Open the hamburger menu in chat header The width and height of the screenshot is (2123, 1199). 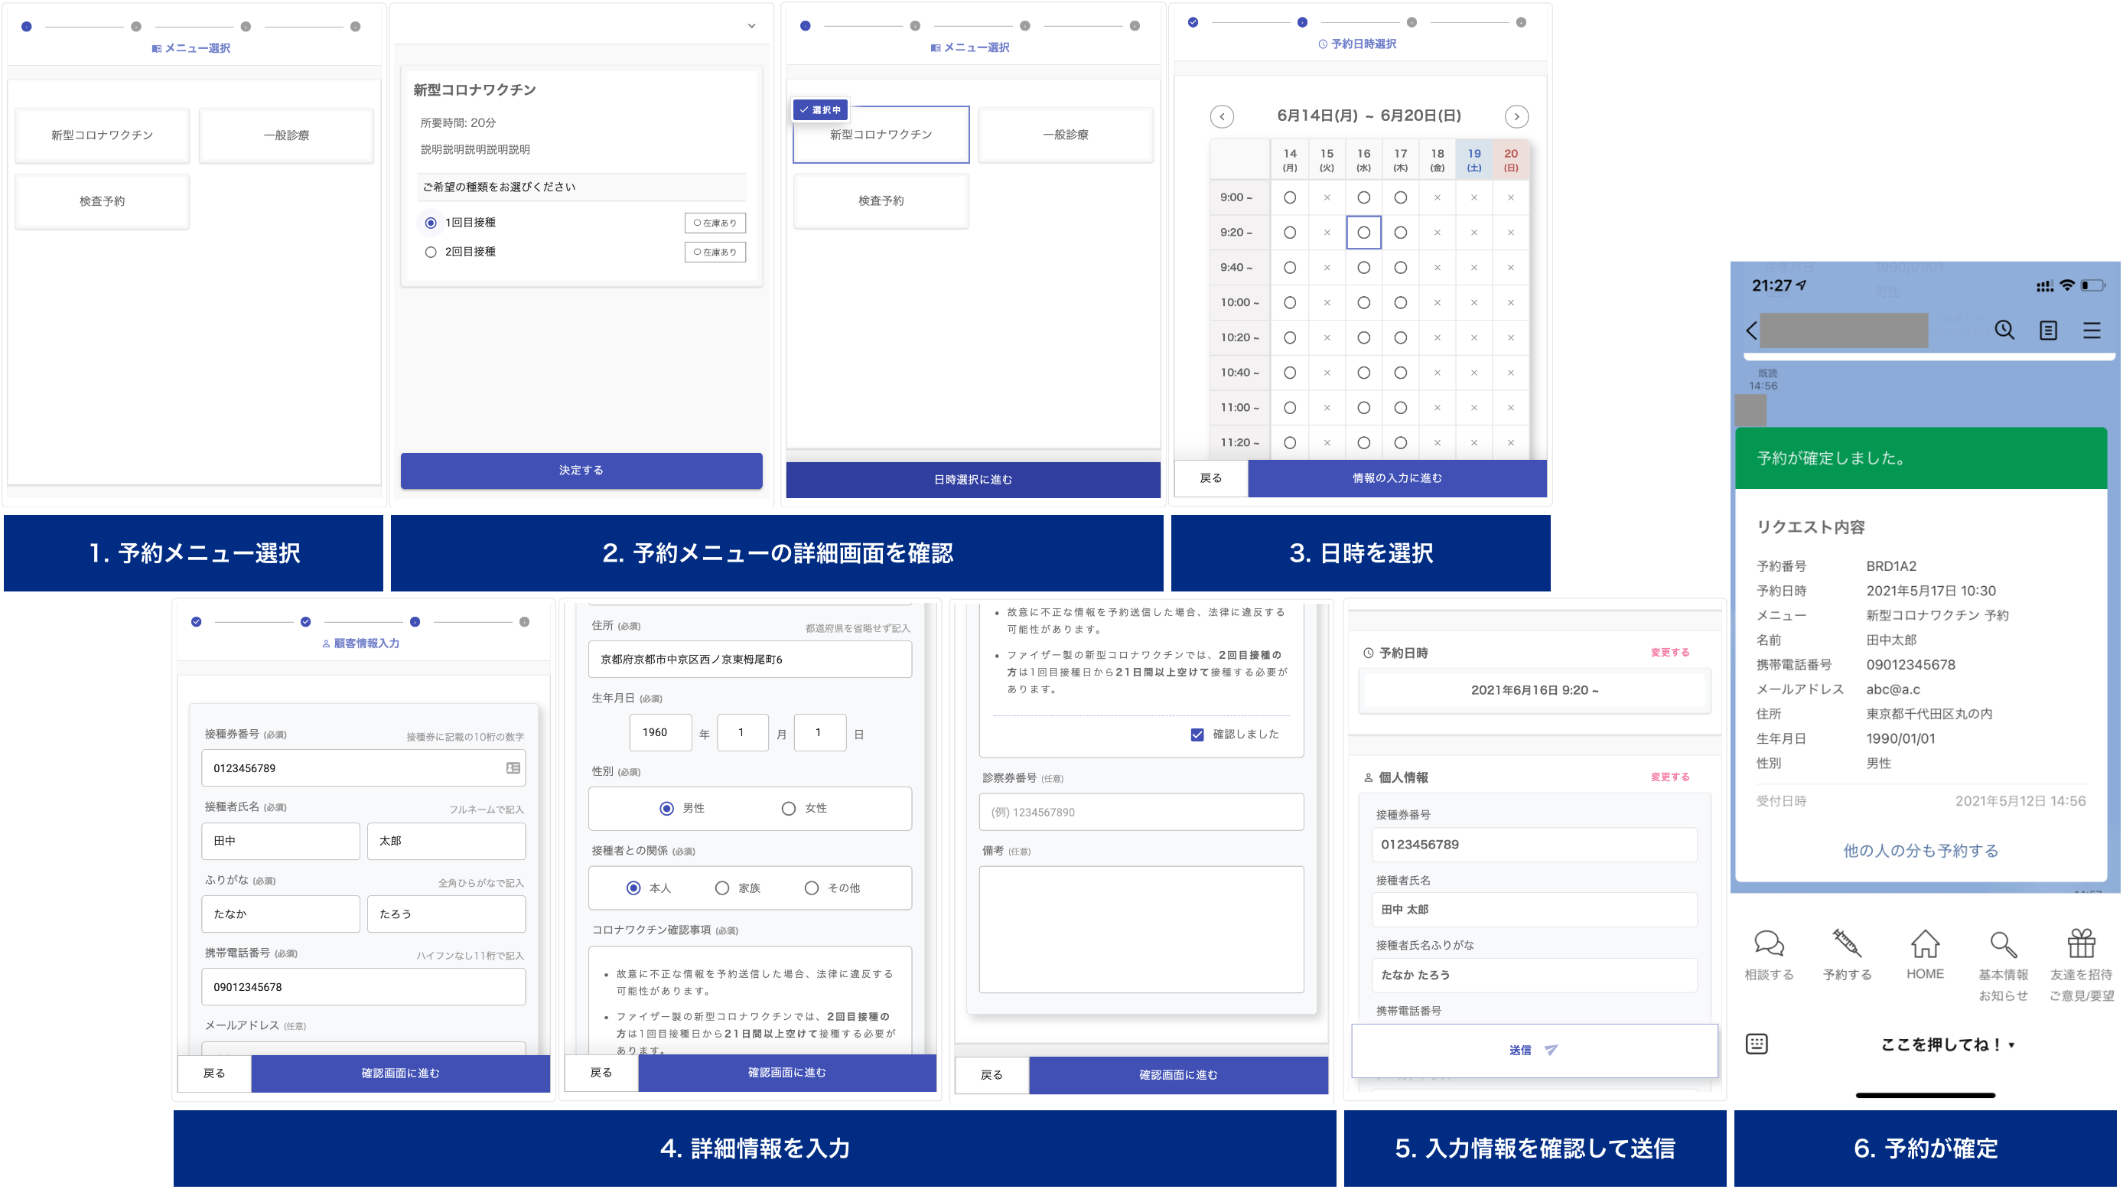coord(2092,331)
